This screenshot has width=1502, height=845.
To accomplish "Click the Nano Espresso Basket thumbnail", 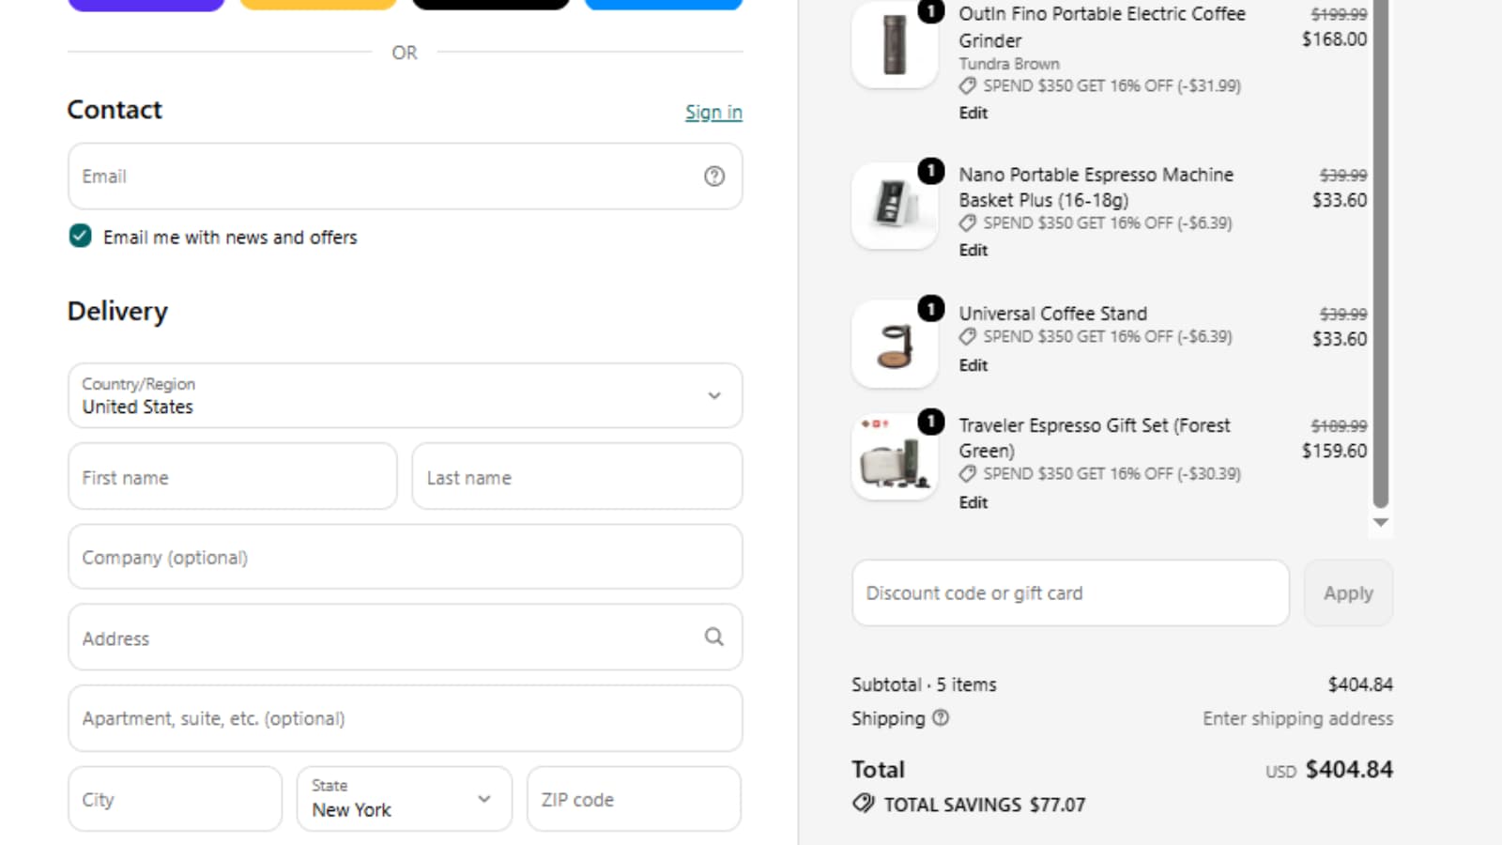I will [x=895, y=206].
